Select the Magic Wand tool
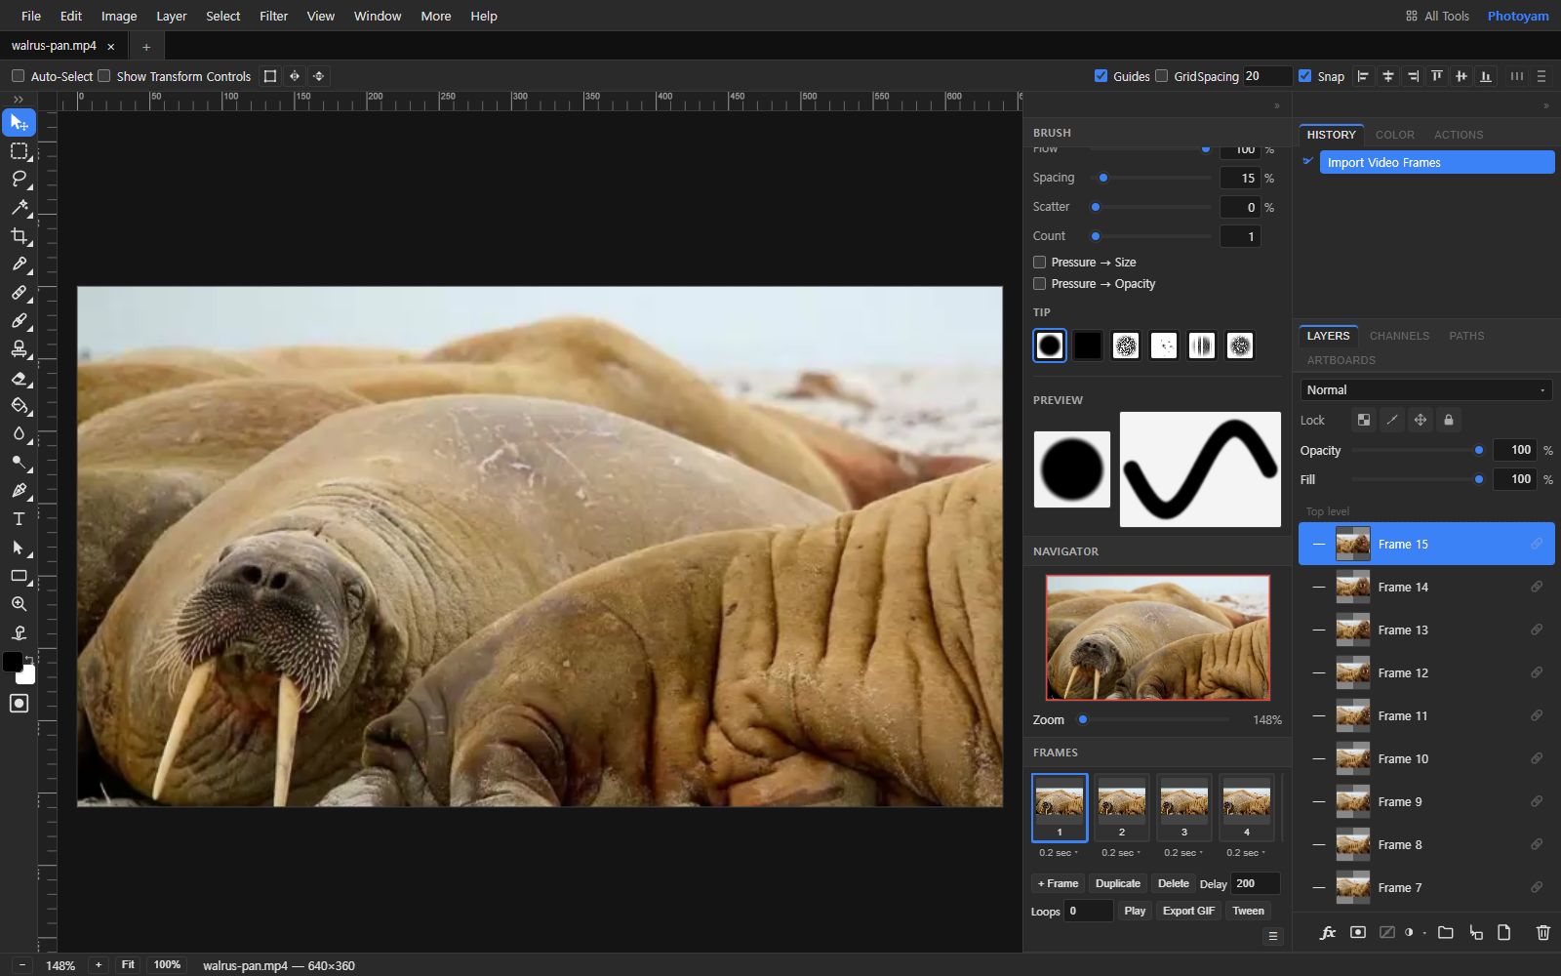 click(19, 207)
